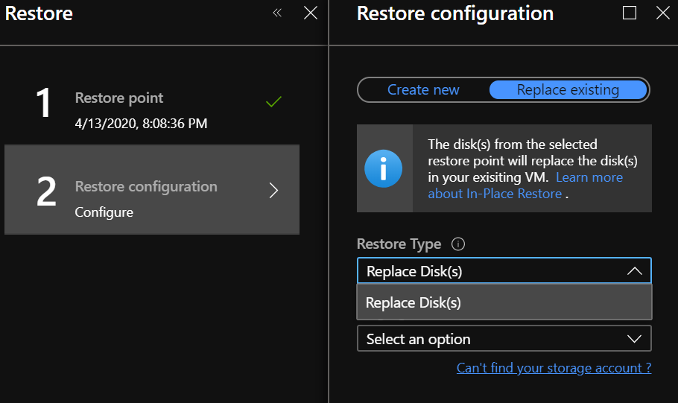Click the green checkmark beside Restore point
Screen dimensions: 678x403
click(x=273, y=101)
